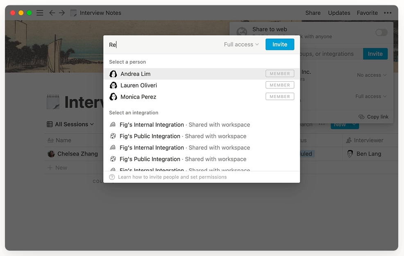The height and width of the screenshot is (256, 404).
Task: Toggle the Share to web switch
Action: click(381, 33)
